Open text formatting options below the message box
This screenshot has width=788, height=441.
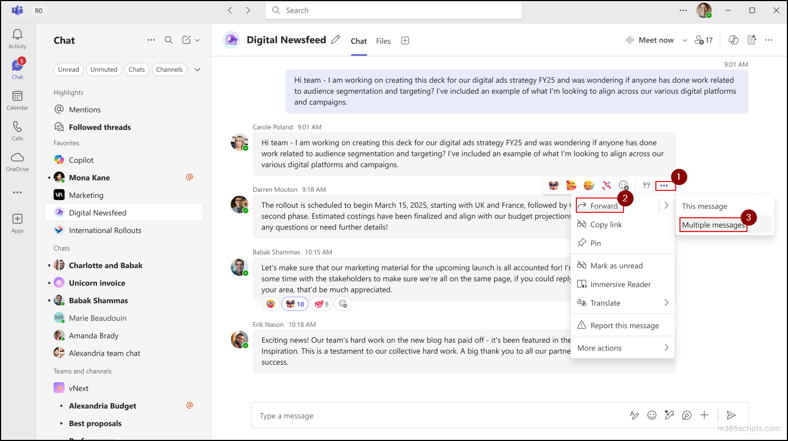pos(634,415)
